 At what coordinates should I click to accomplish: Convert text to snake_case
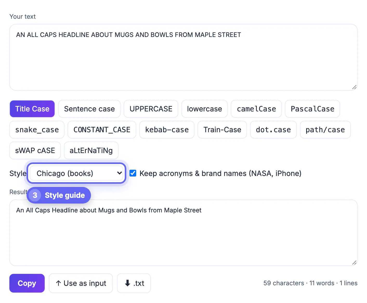point(37,130)
